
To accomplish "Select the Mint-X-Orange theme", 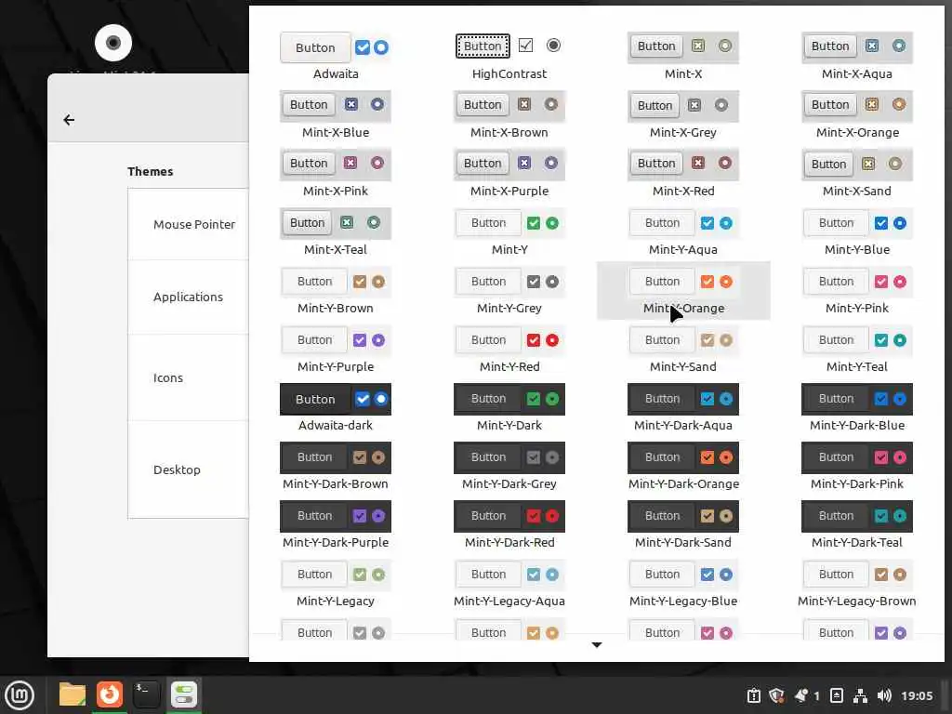I will pos(856,115).
